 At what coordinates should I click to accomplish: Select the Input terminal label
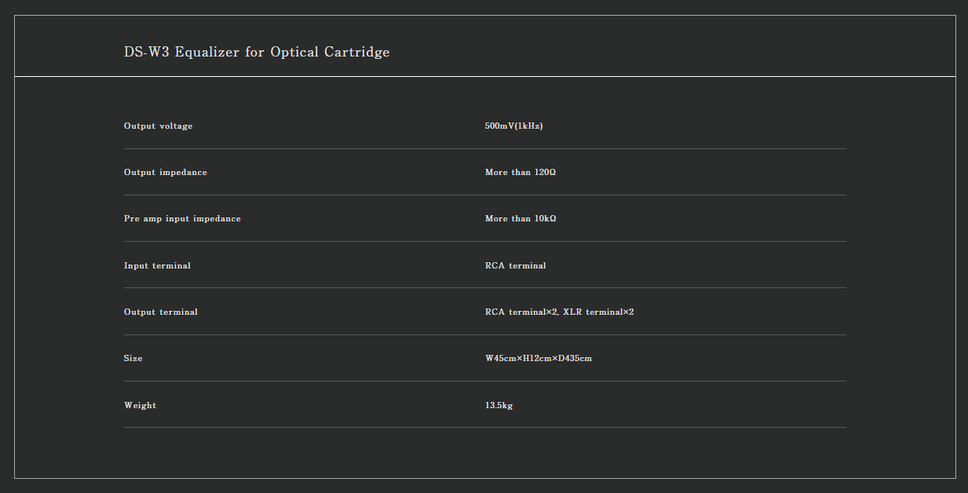click(157, 266)
